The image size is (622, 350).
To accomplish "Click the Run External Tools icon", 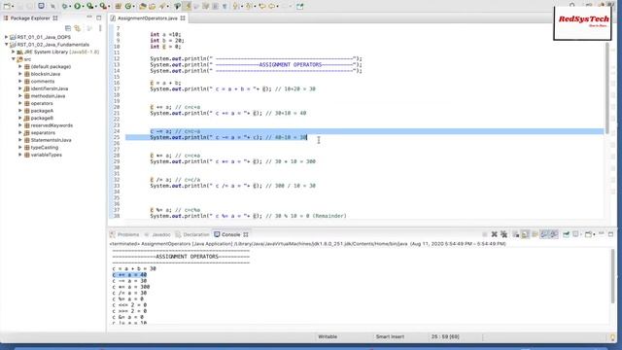I will coord(103,6).
